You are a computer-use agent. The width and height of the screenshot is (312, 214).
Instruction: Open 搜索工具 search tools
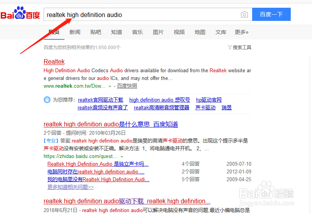(242, 48)
